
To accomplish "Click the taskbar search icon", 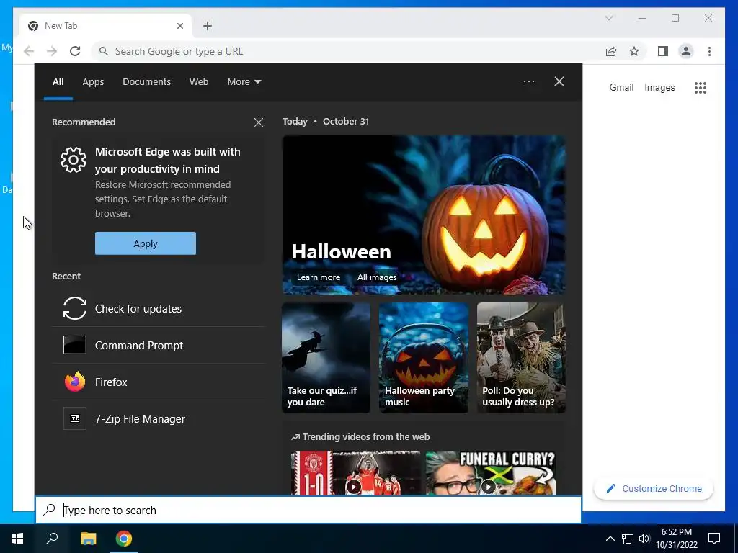I will 52,539.
